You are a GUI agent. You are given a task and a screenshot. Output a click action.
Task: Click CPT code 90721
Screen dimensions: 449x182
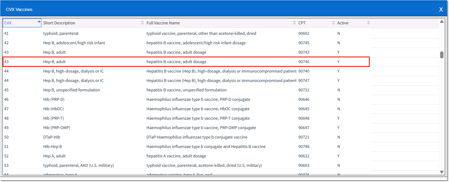click(304, 137)
